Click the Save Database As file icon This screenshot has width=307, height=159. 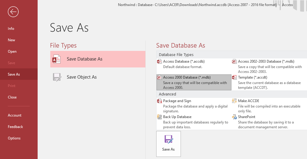pos(57,59)
